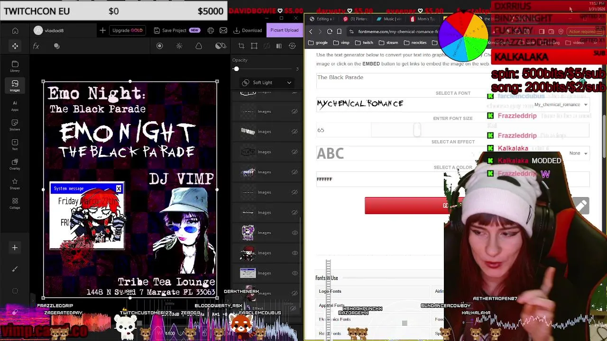Open the fx effects tool
Screen dimensions: 607x341
[x=36, y=46]
